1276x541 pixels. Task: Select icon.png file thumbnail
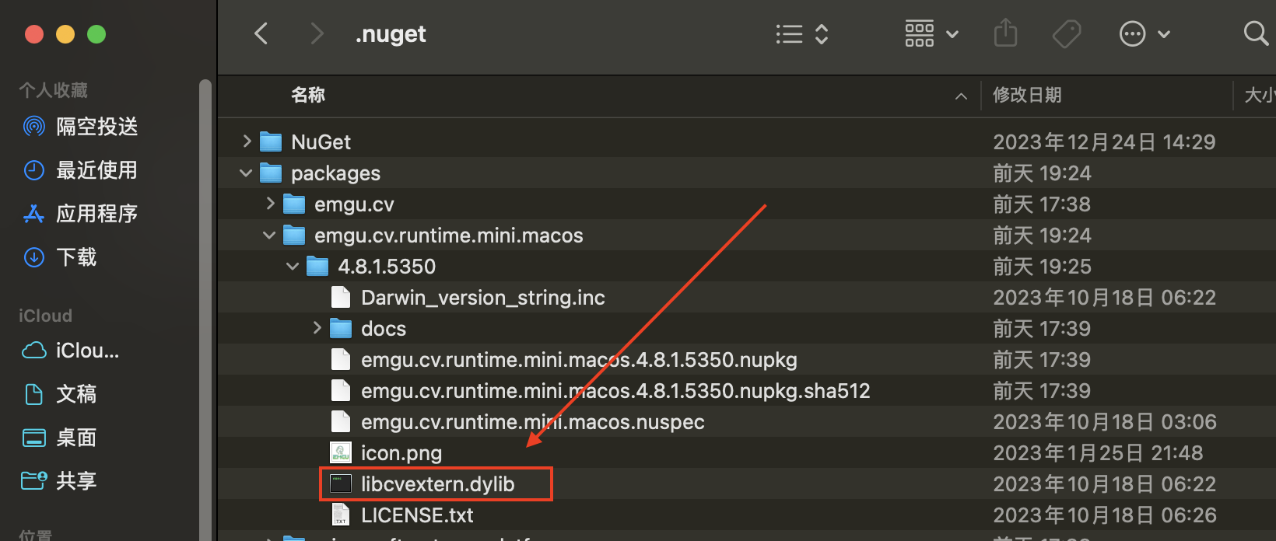341,452
